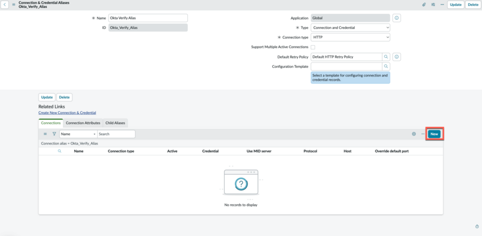This screenshot has height=236, width=482.
Task: Sort by the Protocol column header
Action: 310,151
